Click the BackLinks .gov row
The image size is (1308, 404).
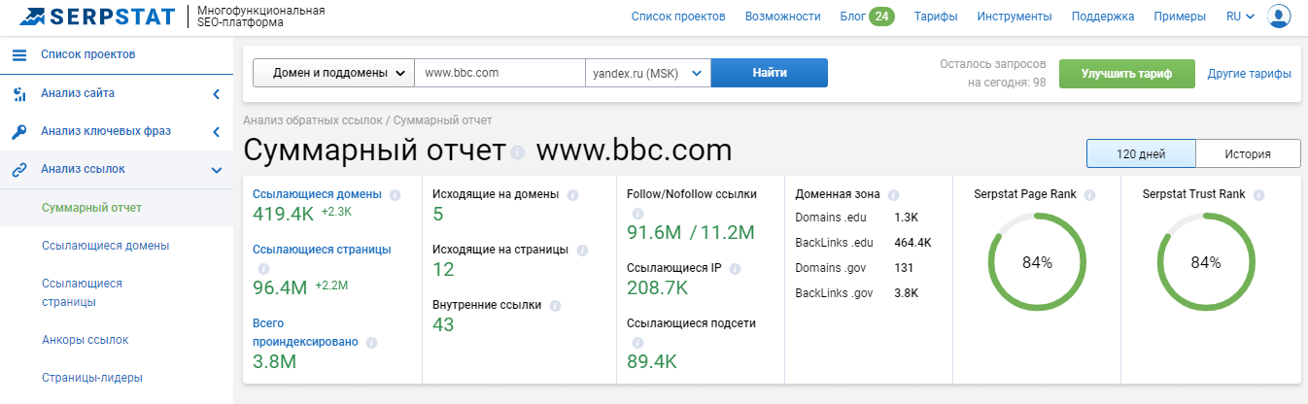point(856,292)
